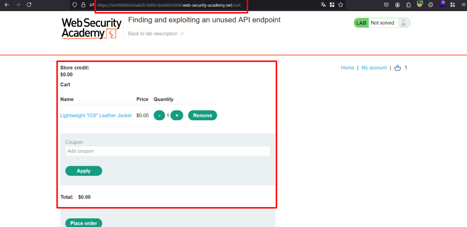Decrease jacket quantity with minus button
This screenshot has height=227, width=467.
[159, 115]
